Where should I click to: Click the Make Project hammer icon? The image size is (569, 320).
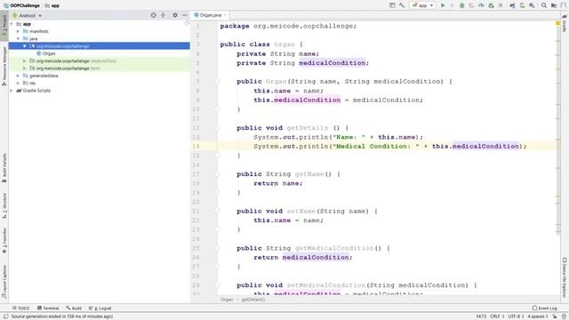click(402, 5)
